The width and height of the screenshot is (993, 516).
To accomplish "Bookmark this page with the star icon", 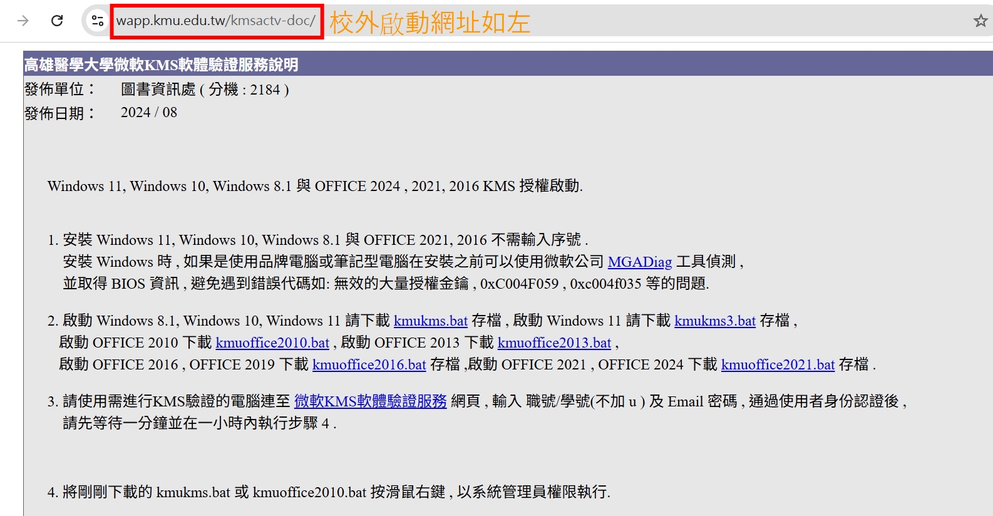I will coord(980,21).
